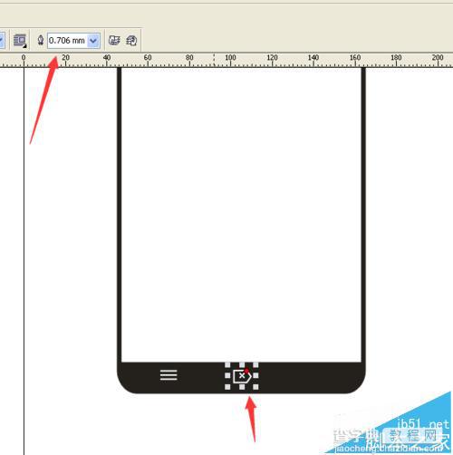Select the white pentagon arrow outline shape
This screenshot has height=455, width=453.
pos(242,376)
